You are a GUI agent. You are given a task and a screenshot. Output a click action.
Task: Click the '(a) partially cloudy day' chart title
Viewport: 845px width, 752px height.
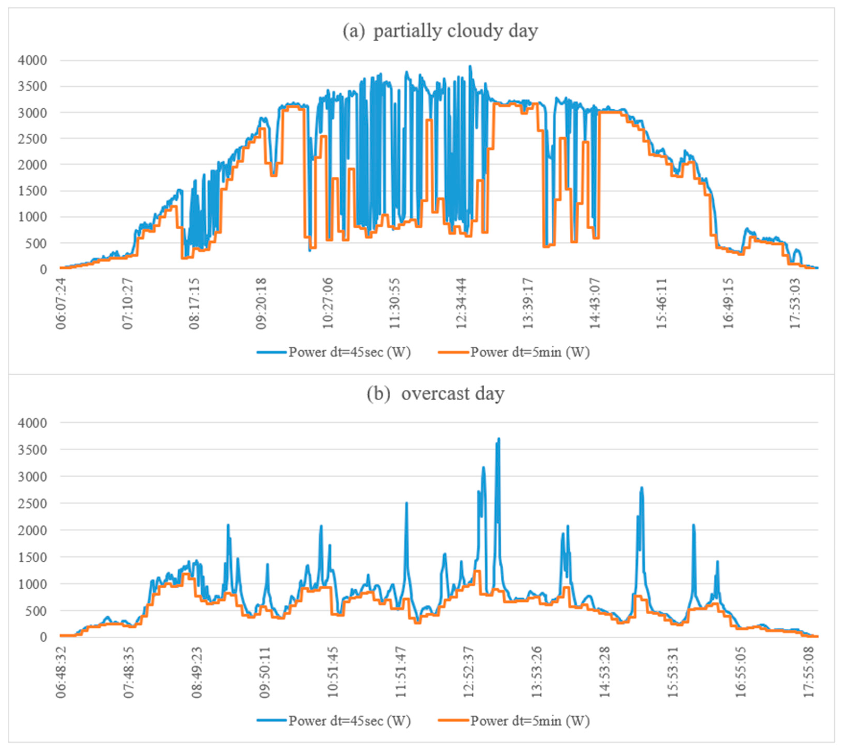pos(440,31)
